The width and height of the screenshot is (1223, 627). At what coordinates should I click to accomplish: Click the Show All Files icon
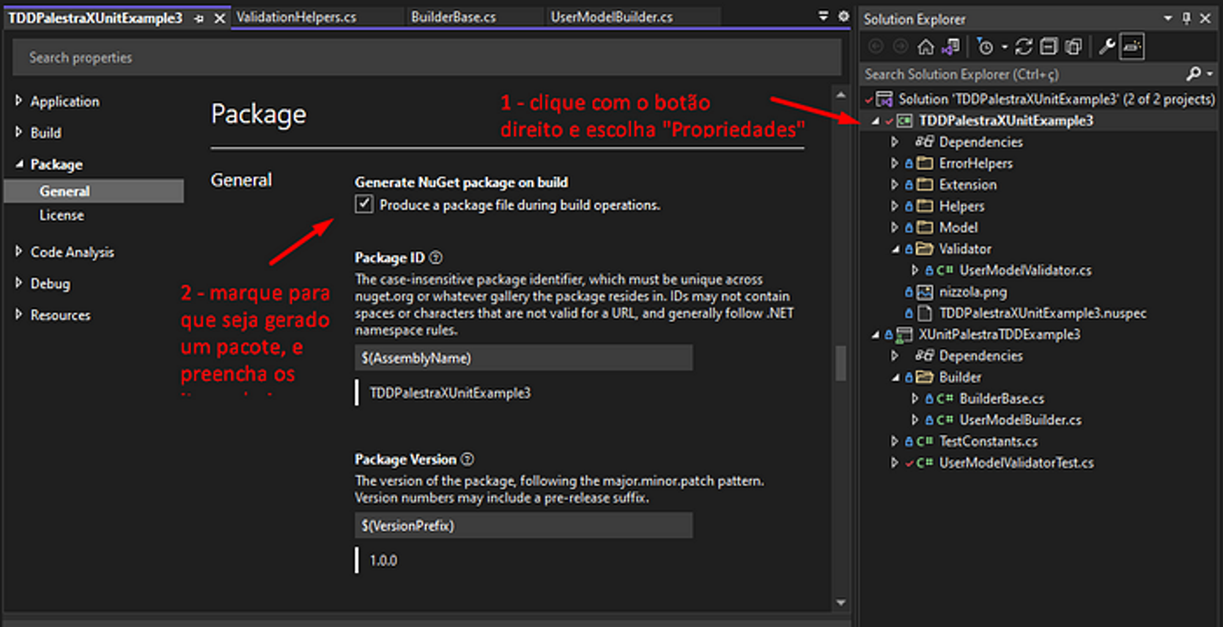(x=1073, y=46)
